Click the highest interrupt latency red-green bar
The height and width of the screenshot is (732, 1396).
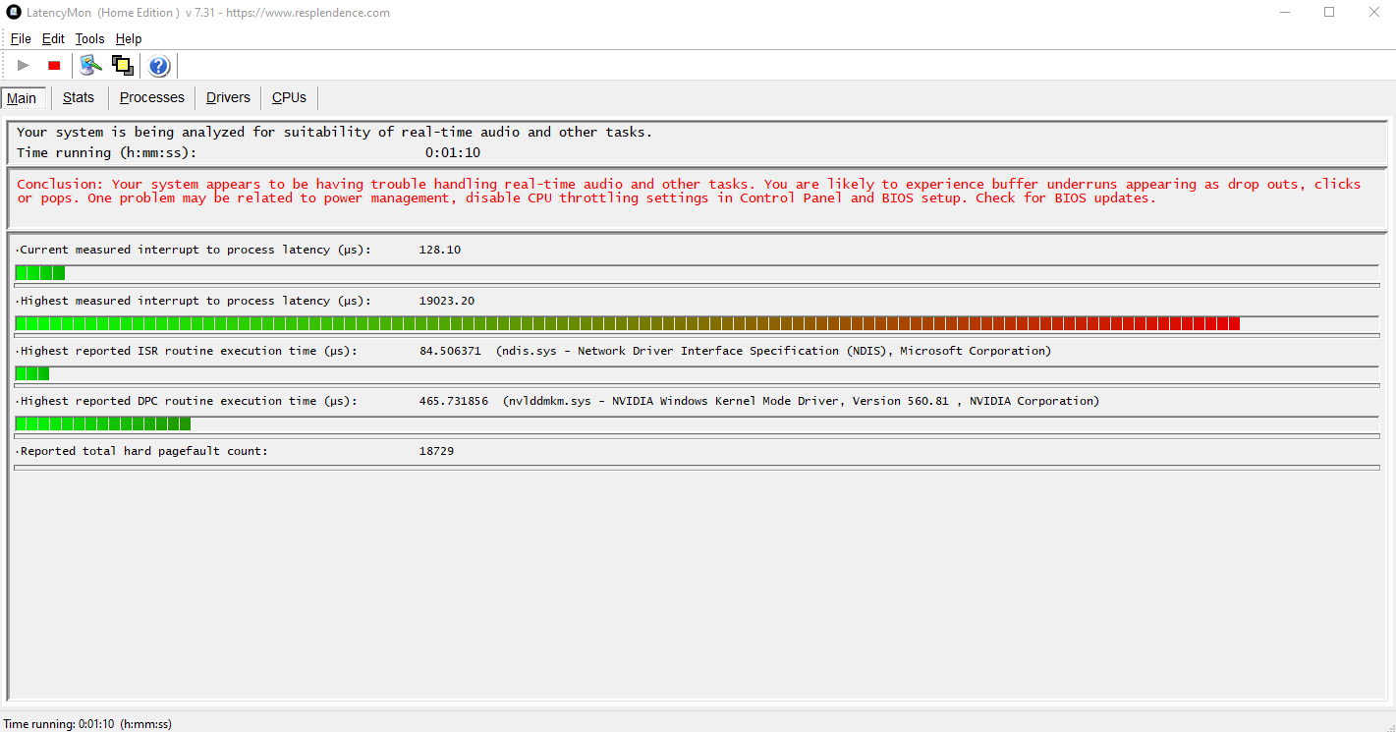click(x=627, y=323)
